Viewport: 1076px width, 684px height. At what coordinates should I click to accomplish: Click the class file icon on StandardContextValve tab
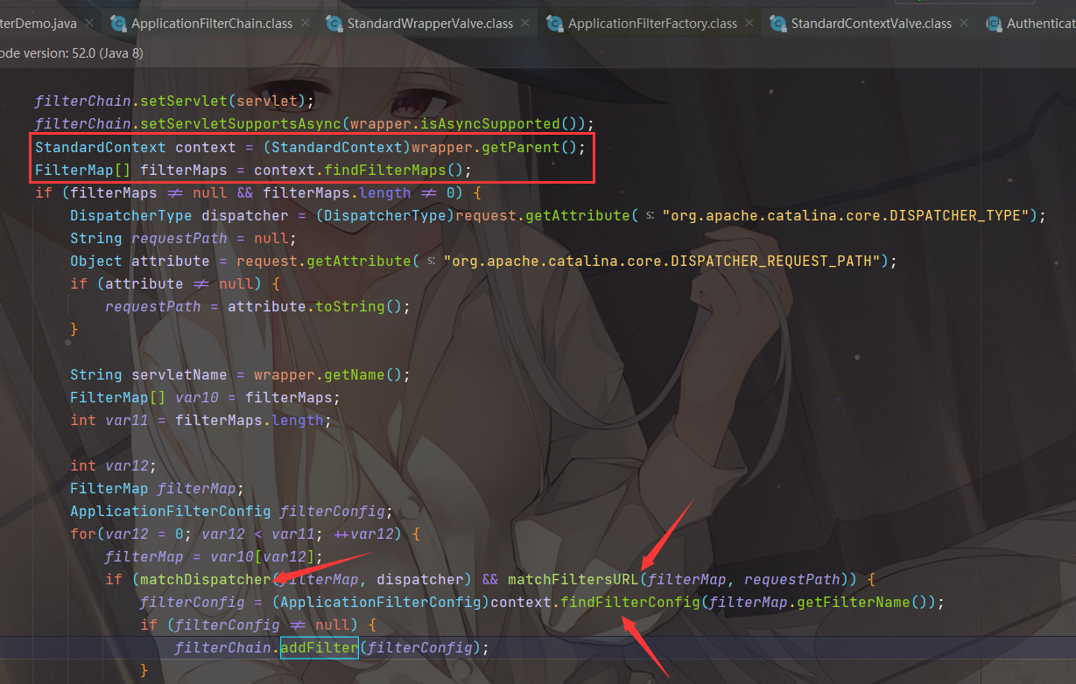[777, 24]
